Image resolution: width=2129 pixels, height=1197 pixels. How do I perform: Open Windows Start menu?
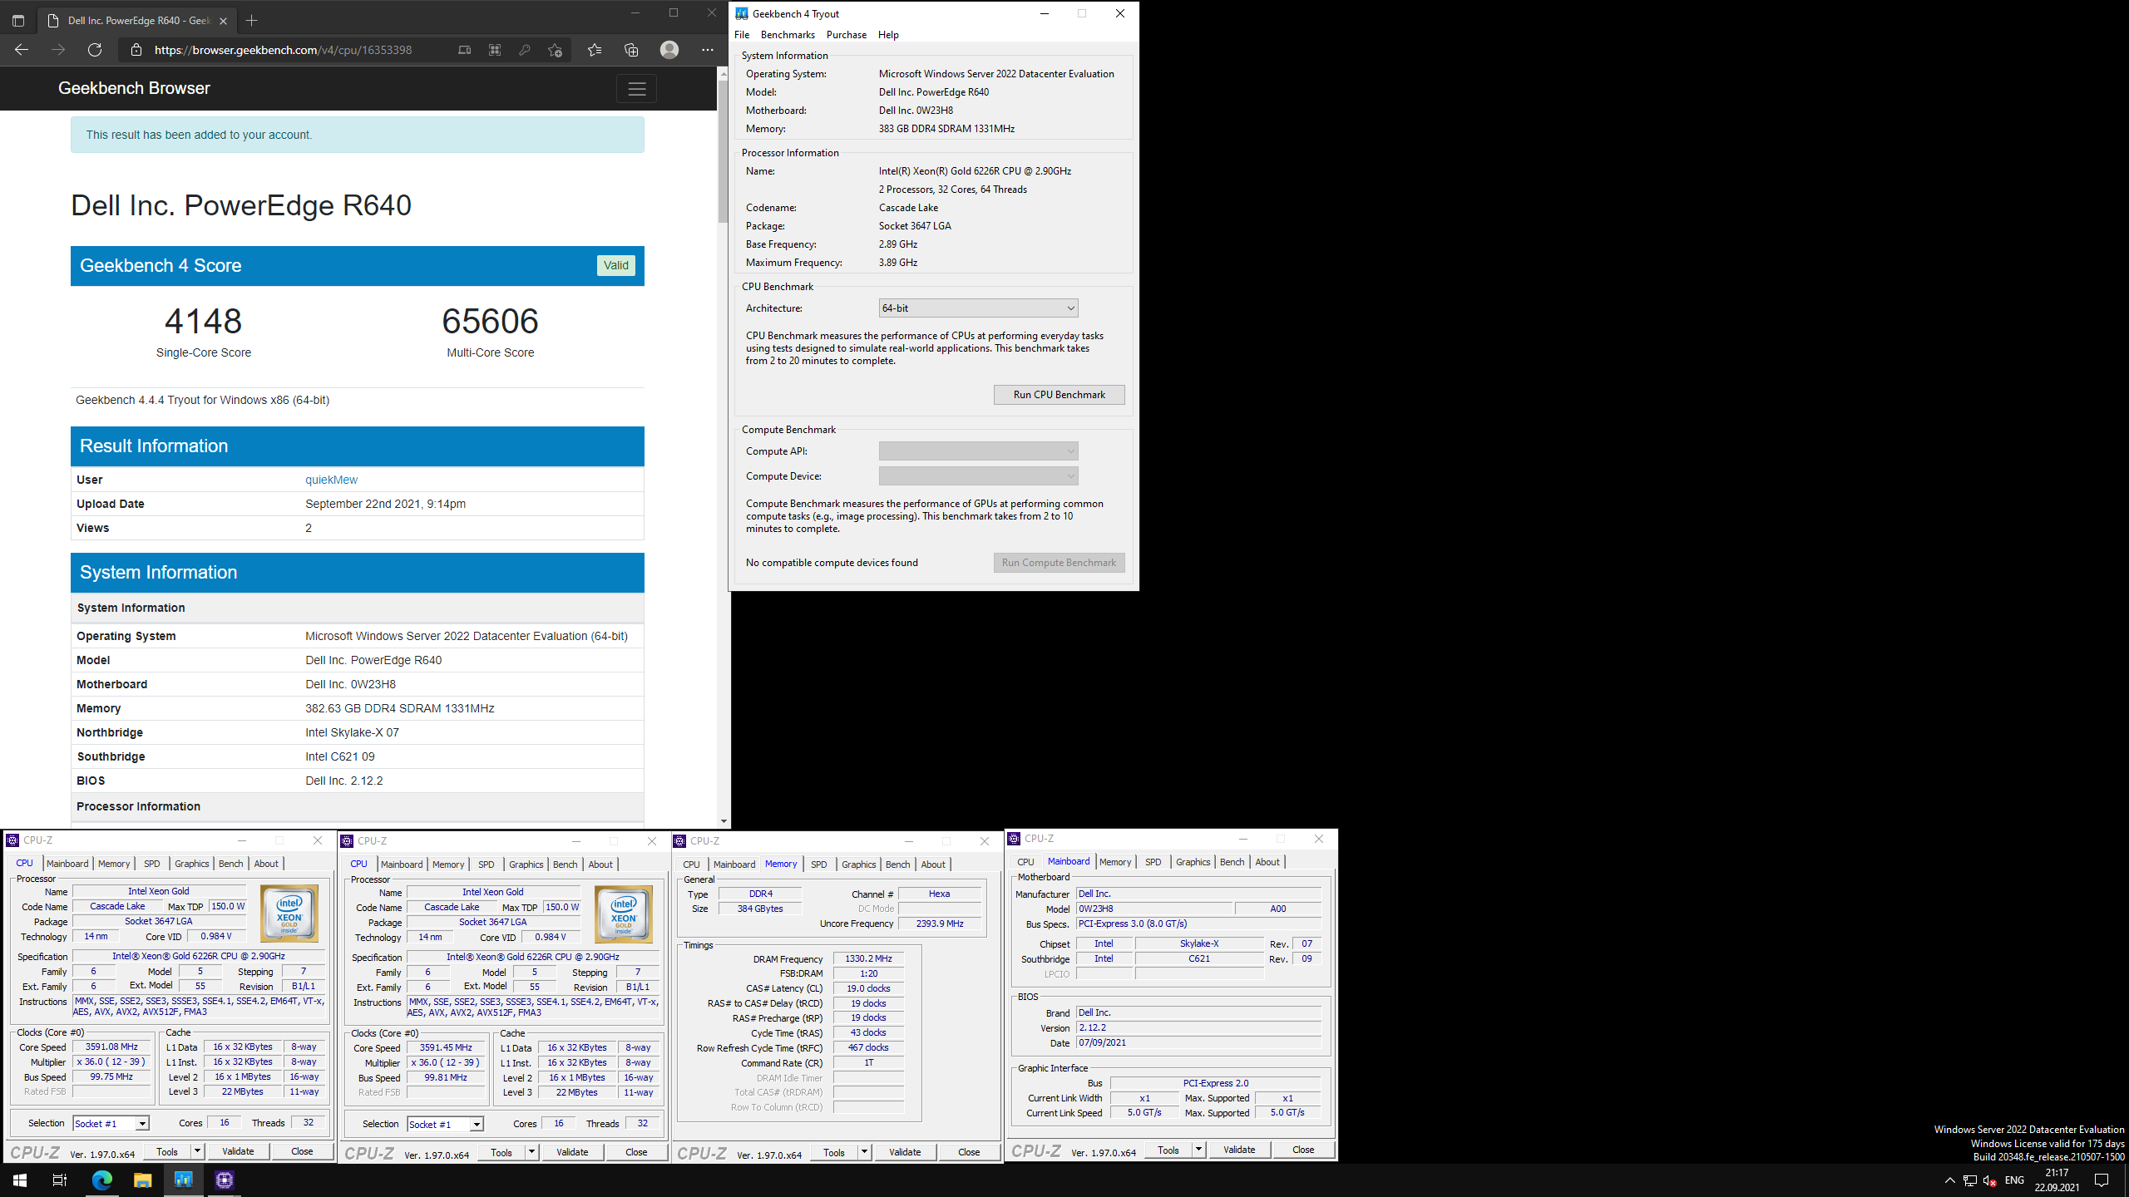click(x=20, y=1180)
